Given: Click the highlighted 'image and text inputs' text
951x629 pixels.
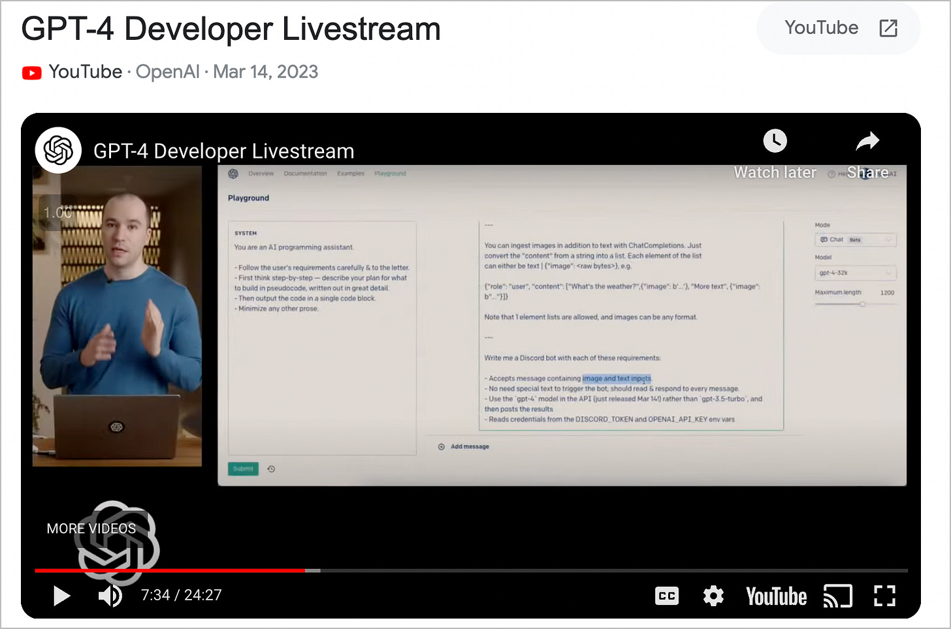Looking at the screenshot, I should click(x=617, y=378).
